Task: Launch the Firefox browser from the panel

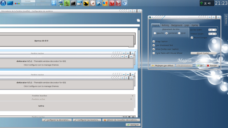Action: (105, 3)
